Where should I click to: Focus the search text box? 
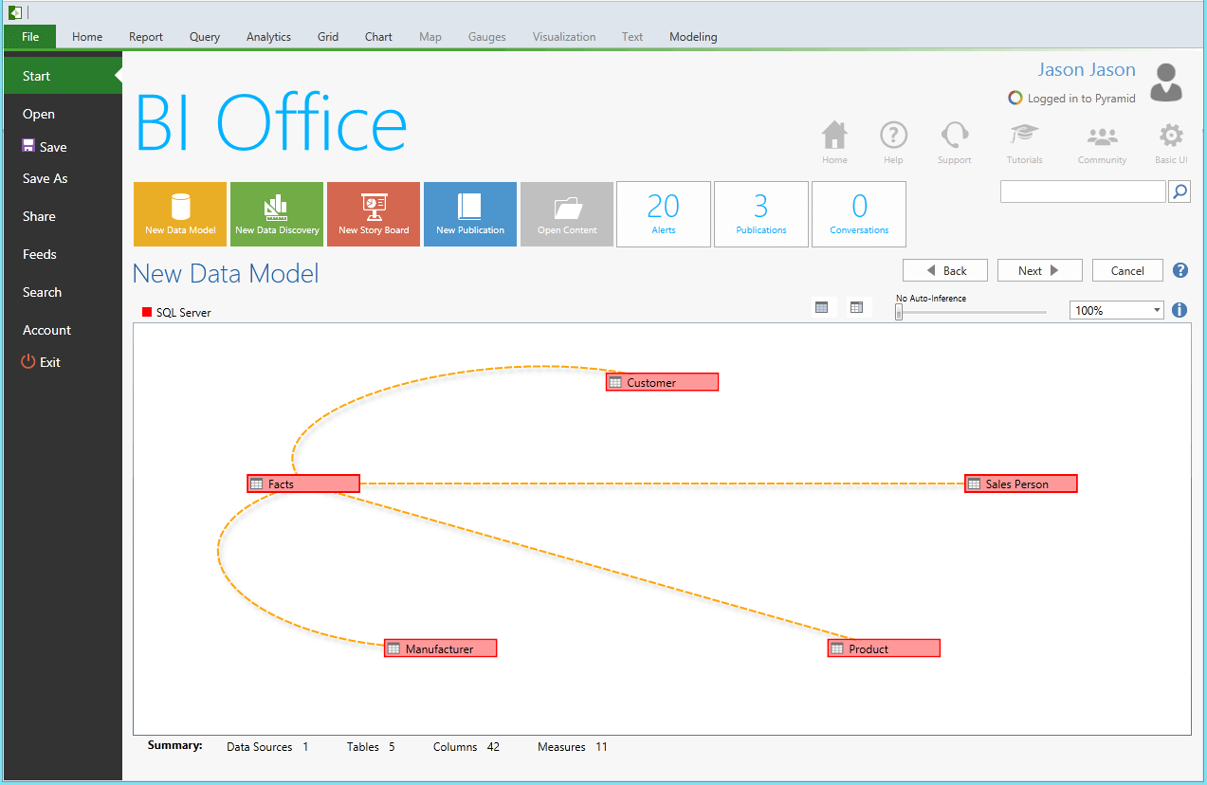tap(1083, 192)
